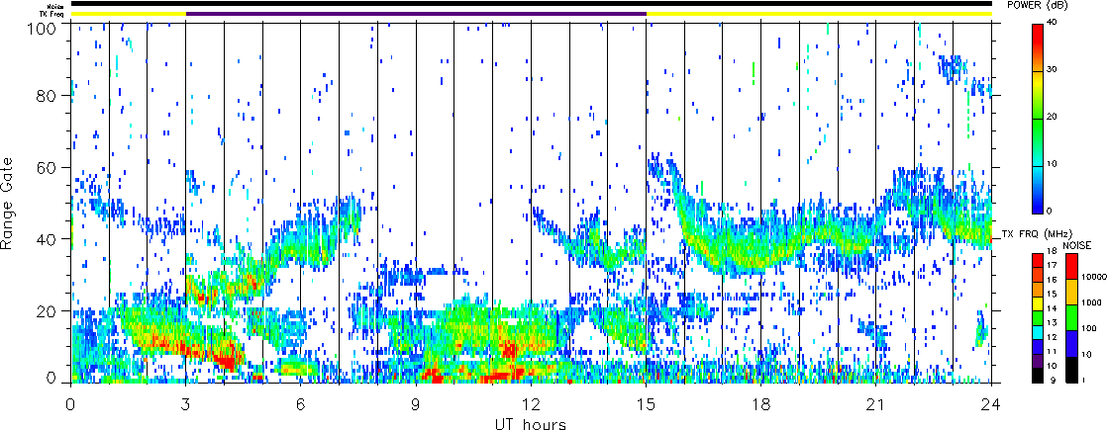
Task: Click the "30" label on the POWER colorbar
Action: 1052,70
